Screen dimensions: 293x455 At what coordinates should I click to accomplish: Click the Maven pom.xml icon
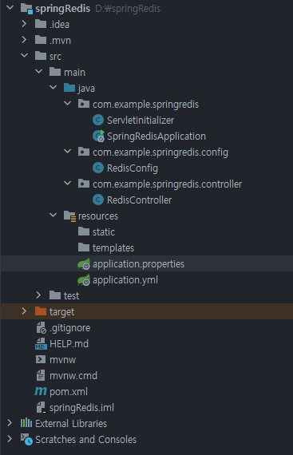41,391
